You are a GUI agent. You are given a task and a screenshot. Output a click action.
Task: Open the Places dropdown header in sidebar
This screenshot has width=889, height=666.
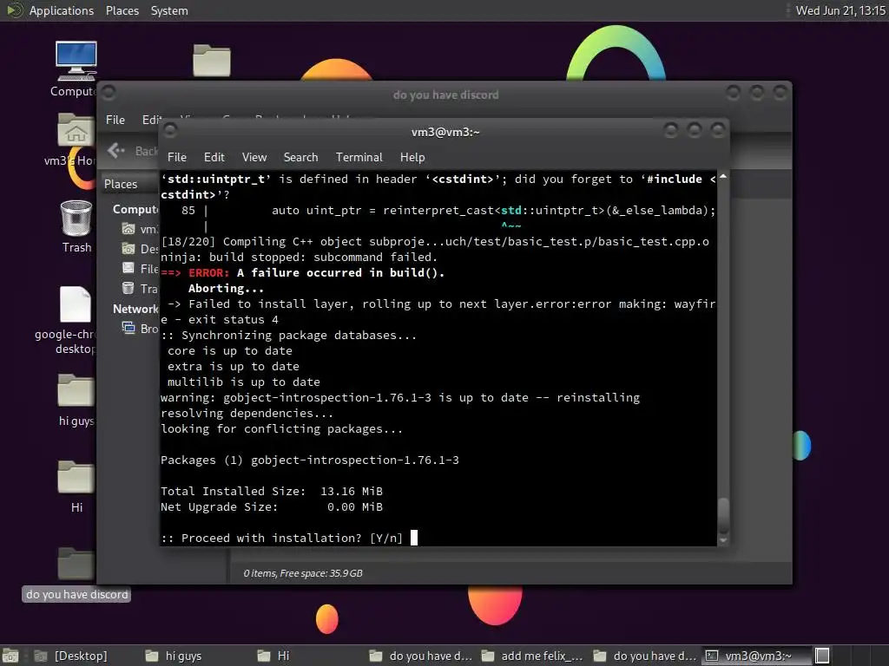pyautogui.click(x=130, y=184)
